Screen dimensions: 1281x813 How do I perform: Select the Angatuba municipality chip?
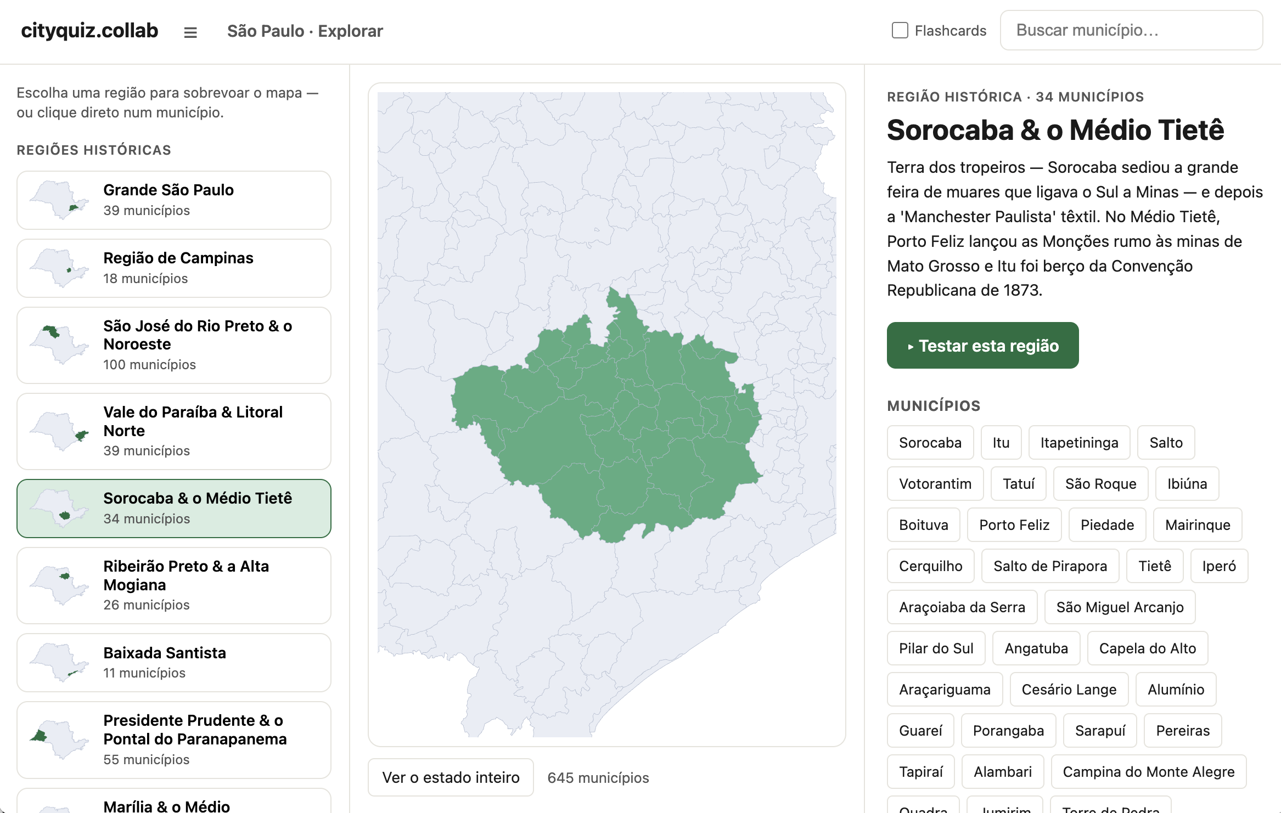coord(1036,648)
